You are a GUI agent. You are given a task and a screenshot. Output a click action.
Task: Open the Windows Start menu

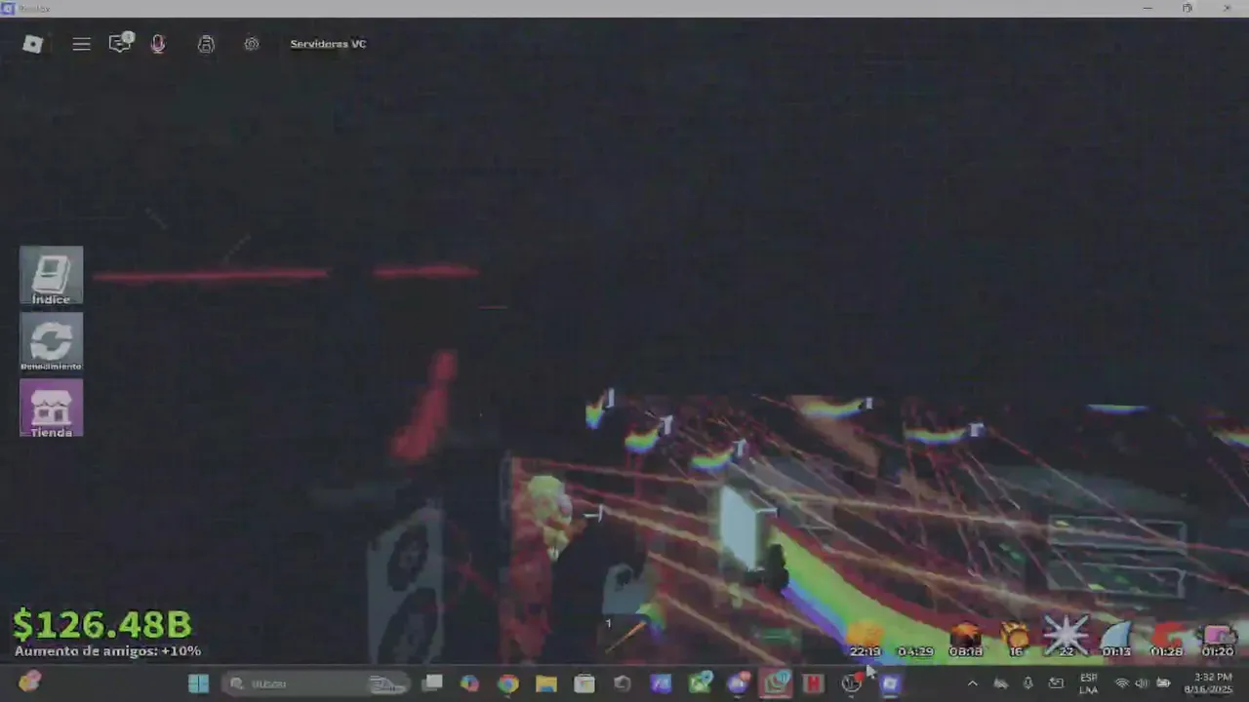coord(198,683)
